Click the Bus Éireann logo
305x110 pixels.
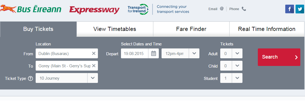point(31,9)
